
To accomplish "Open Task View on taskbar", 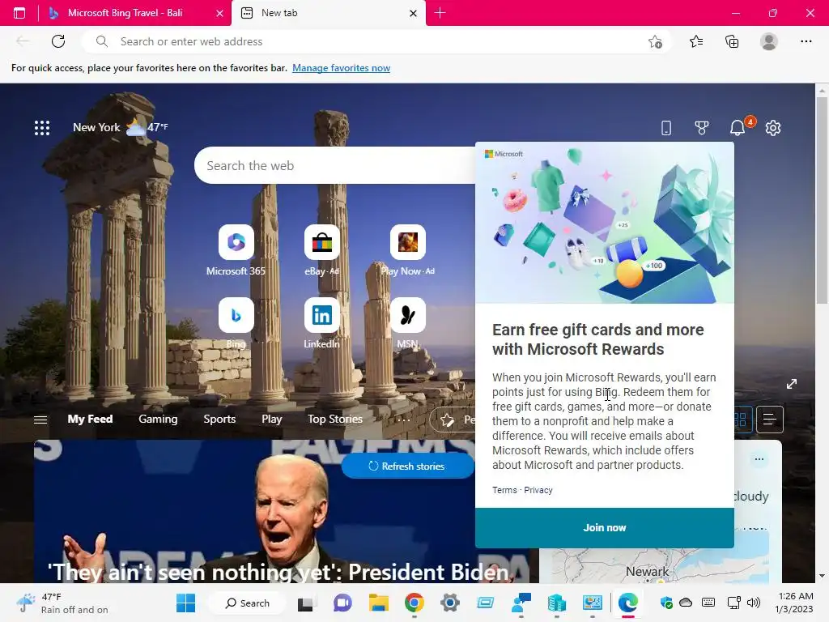I will [x=307, y=603].
